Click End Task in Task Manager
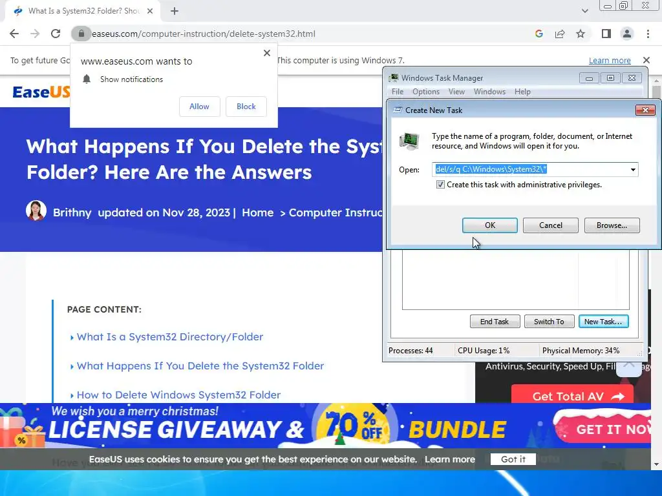The height and width of the screenshot is (496, 662). 495,322
